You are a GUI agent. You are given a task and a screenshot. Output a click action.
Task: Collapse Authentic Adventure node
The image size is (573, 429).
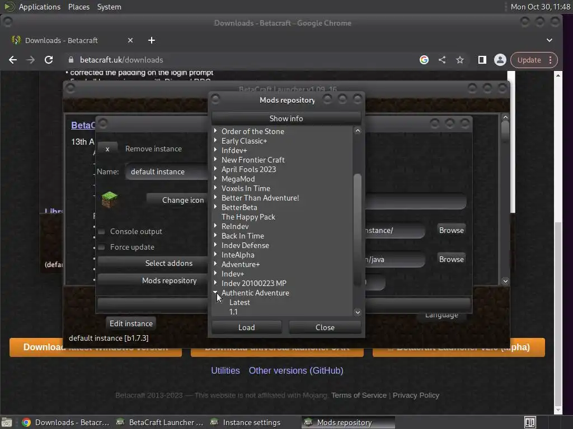pos(215,292)
